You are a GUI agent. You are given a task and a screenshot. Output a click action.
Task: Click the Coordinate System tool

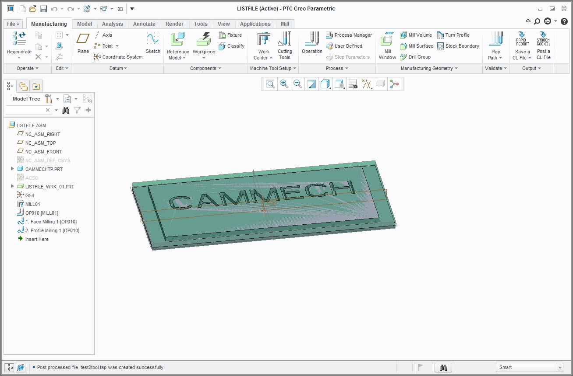click(x=118, y=57)
